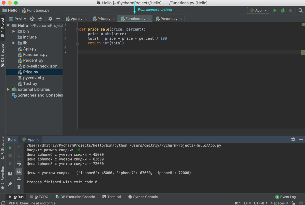Click the locate/scroll from source target icon
Screen dimensions: 305x205
pos(32,19)
